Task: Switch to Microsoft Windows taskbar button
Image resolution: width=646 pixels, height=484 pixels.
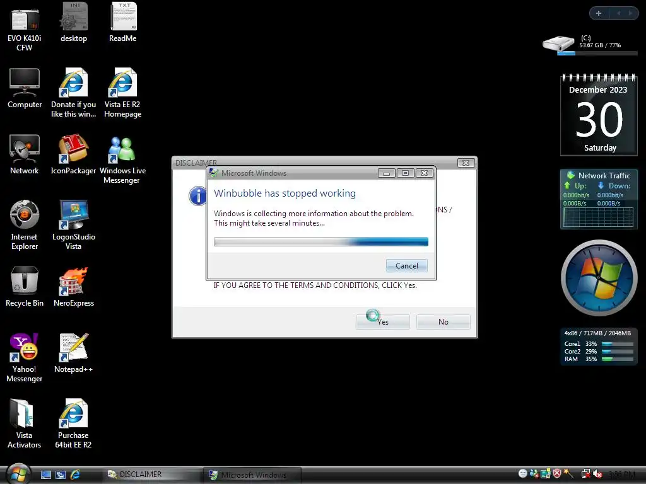Action: [252, 475]
